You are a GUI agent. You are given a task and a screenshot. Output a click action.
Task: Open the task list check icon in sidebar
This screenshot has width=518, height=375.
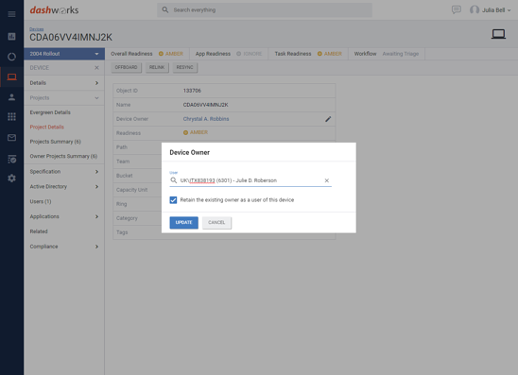(11, 159)
